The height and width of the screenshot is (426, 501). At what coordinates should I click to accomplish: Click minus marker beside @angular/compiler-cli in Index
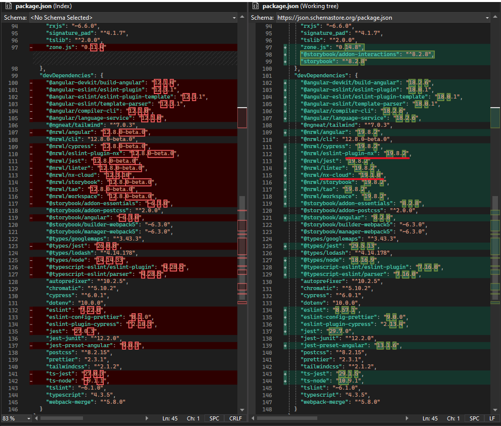click(x=31, y=111)
